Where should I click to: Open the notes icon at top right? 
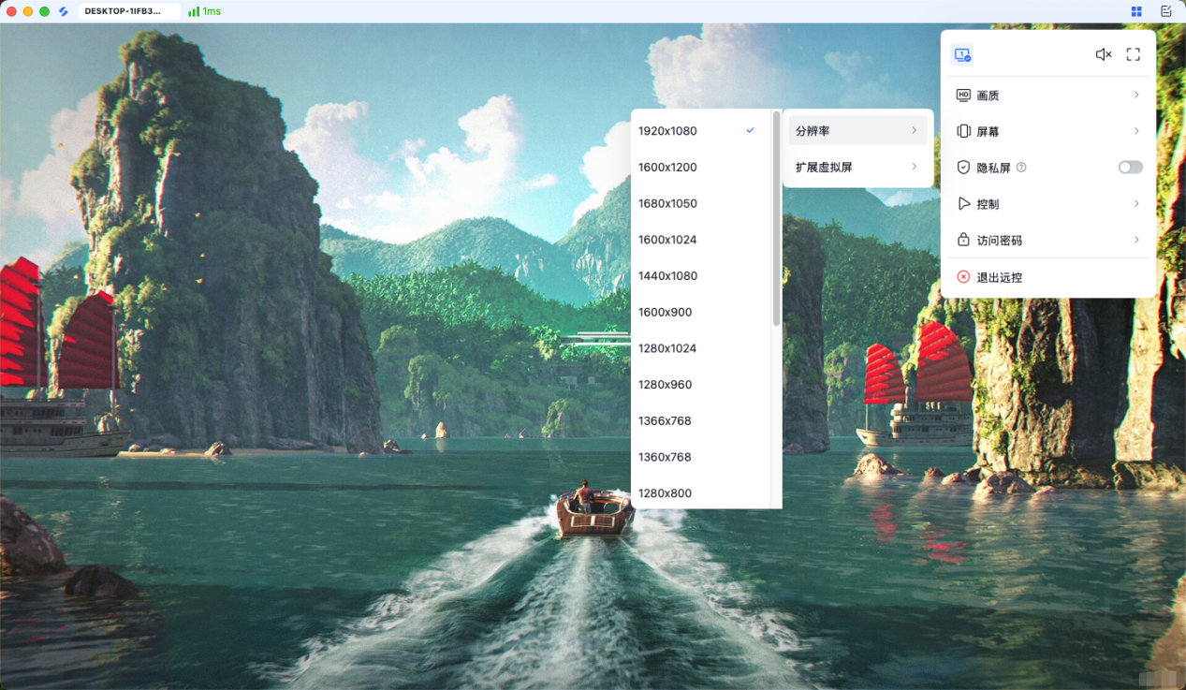coord(1165,11)
